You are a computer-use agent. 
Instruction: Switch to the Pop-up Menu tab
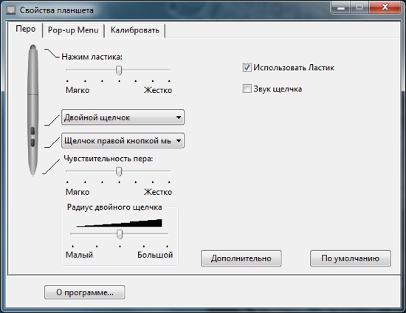pos(73,30)
